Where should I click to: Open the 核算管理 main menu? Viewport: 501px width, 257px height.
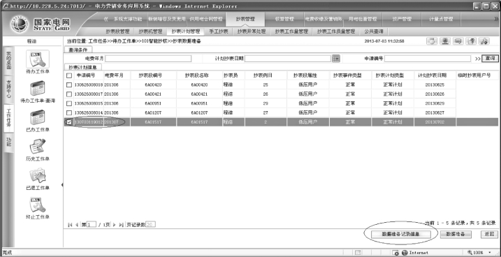284,19
